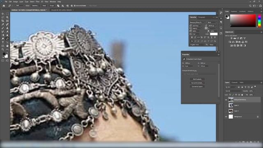The height and width of the screenshot is (148, 263).
Task: Open path operations icon in options bar
Action: [x=58, y=6]
